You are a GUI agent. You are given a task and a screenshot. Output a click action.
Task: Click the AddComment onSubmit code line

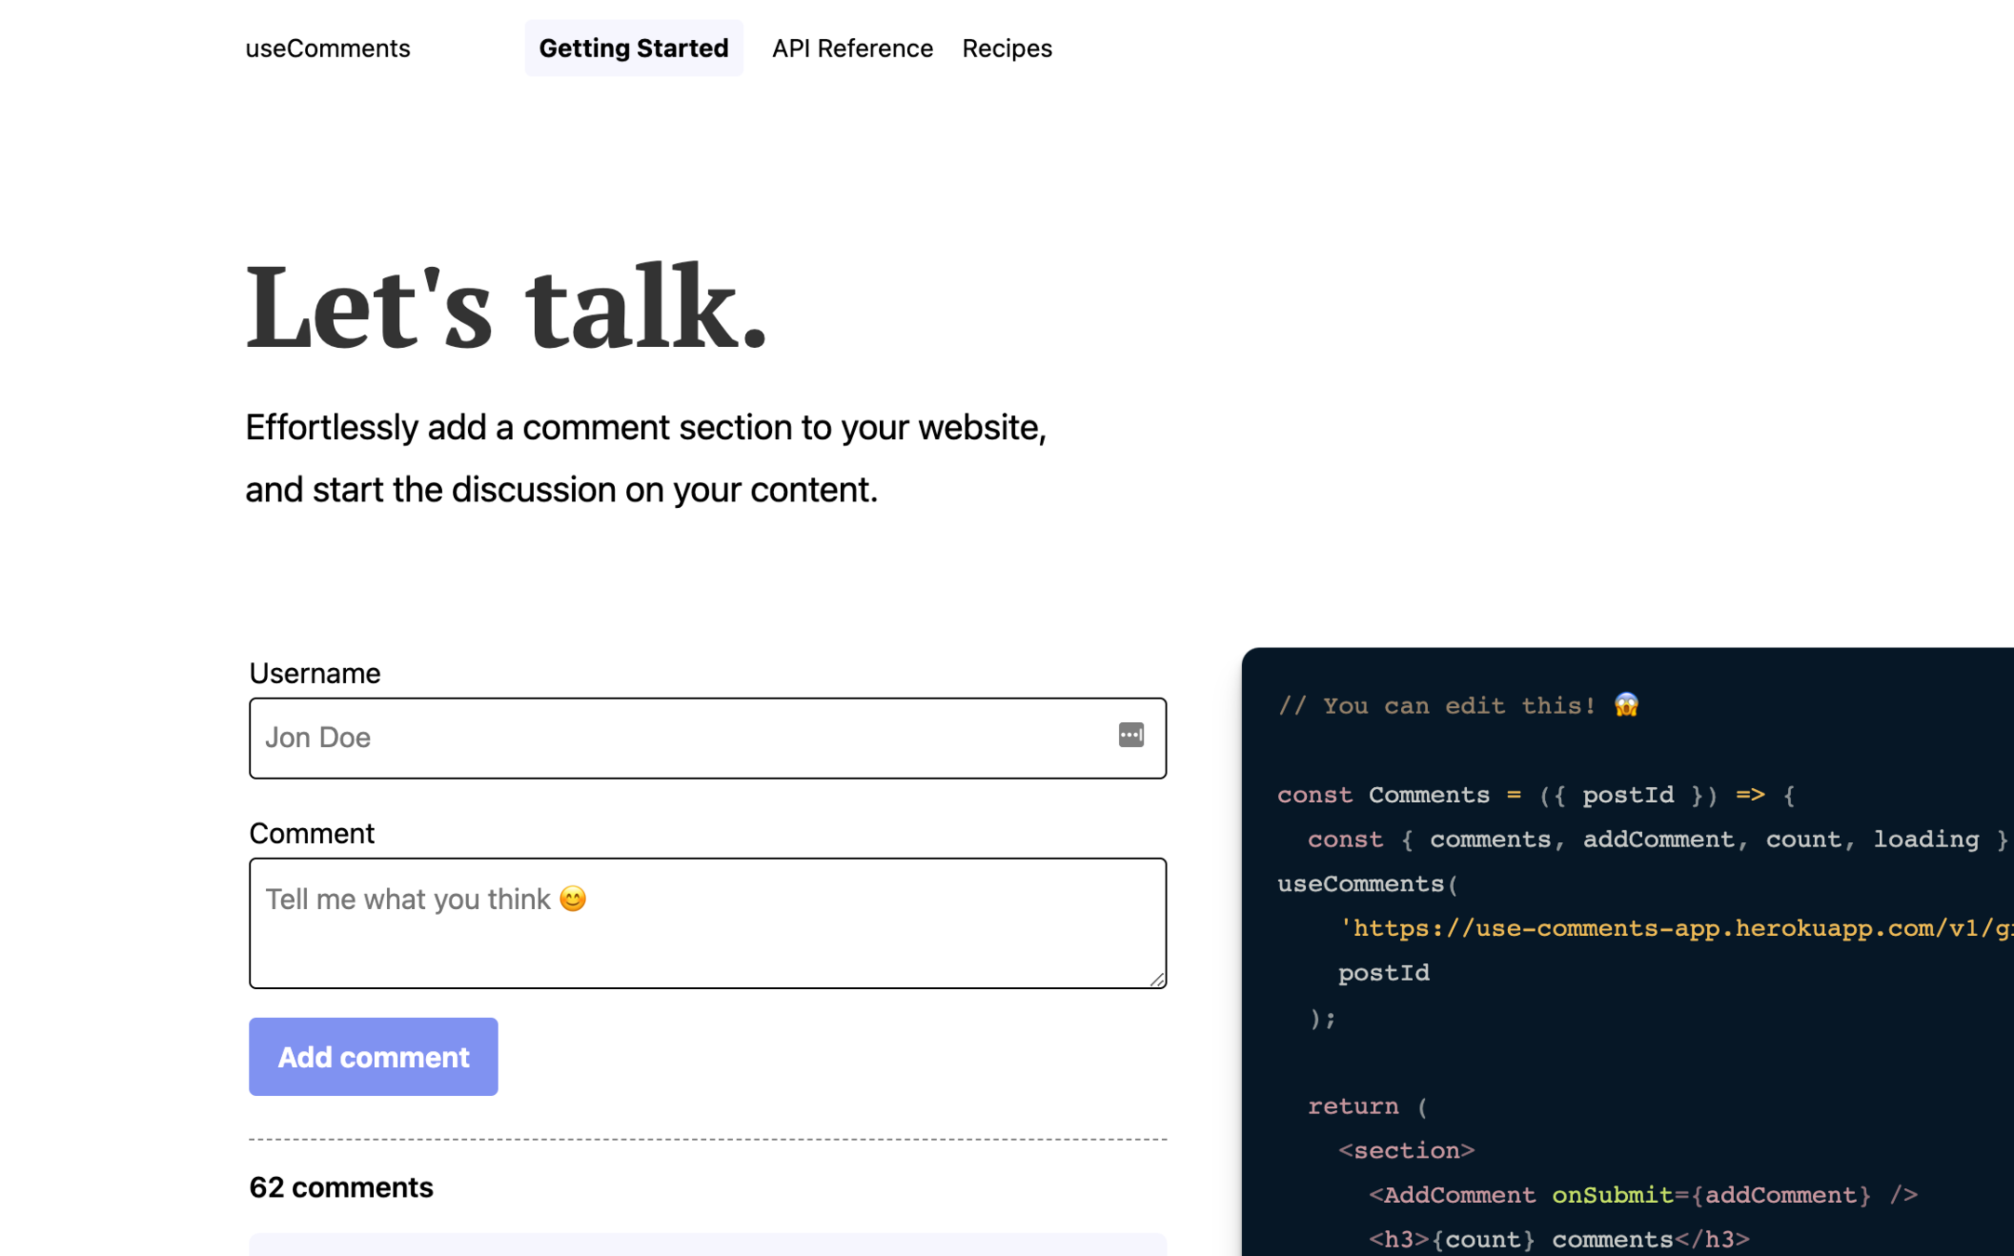coord(1642,1195)
